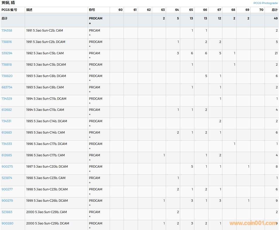
Task: Expand plus sign in 1995 Sun-C14b, CAM row
Action: pos(90,137)
